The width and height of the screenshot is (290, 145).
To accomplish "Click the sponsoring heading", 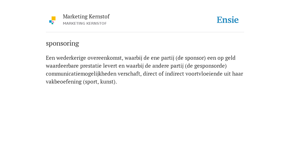I will (x=62, y=43).
